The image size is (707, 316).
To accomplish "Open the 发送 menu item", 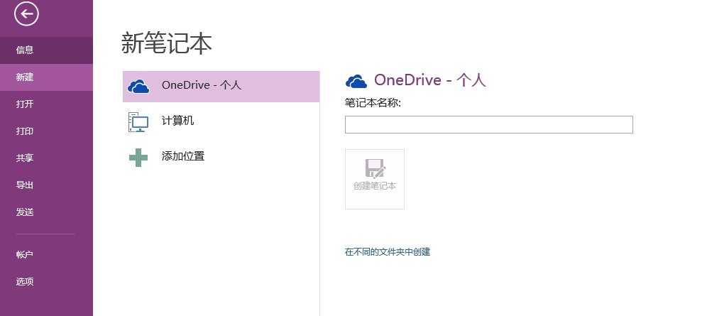I will [25, 212].
